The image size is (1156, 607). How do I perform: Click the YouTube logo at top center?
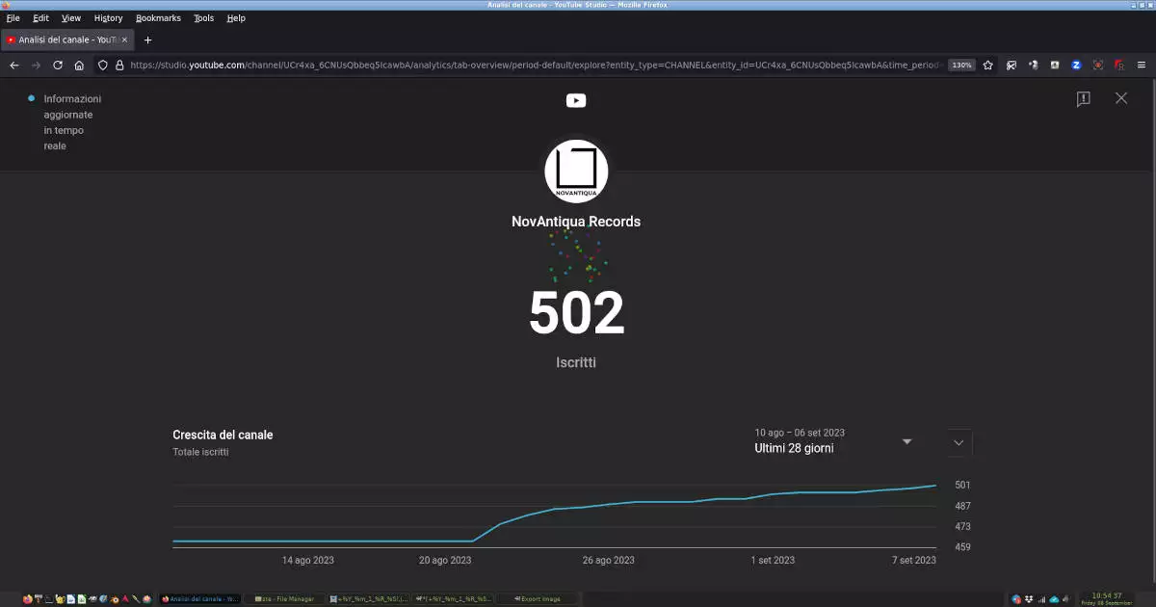coord(576,100)
